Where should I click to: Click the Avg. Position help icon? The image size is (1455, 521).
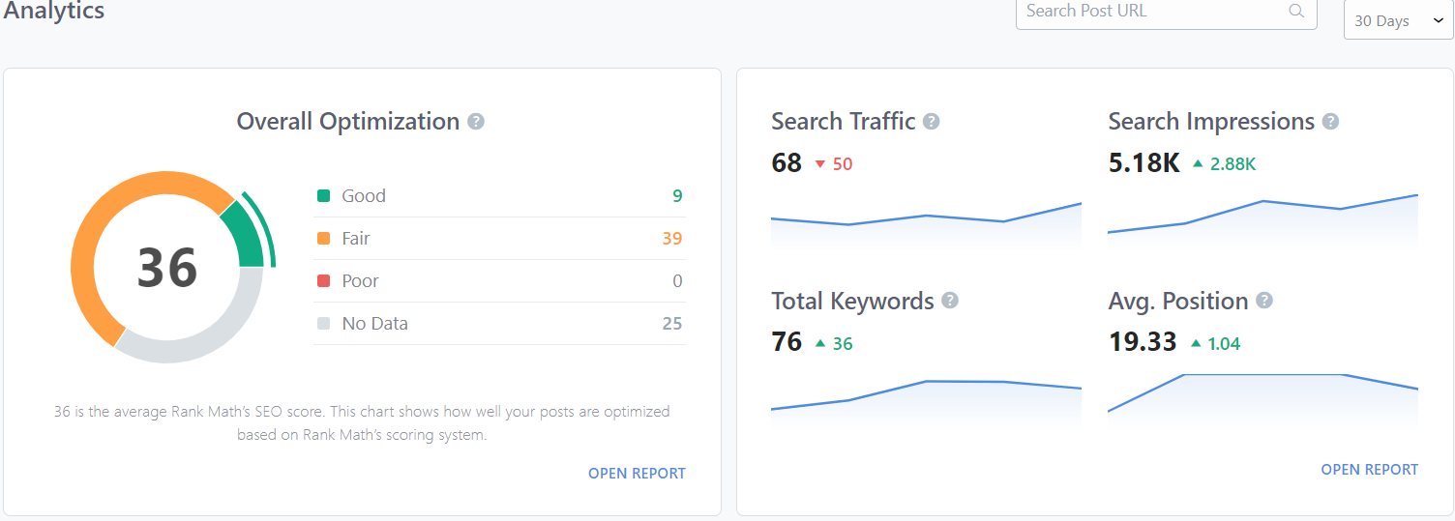tap(1264, 301)
